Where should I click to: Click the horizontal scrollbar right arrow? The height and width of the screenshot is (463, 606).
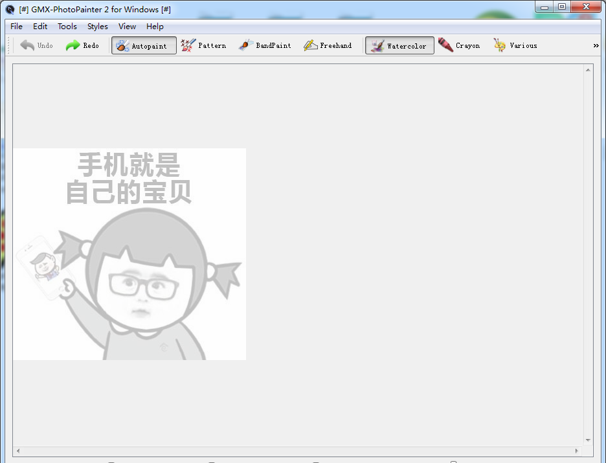577,451
